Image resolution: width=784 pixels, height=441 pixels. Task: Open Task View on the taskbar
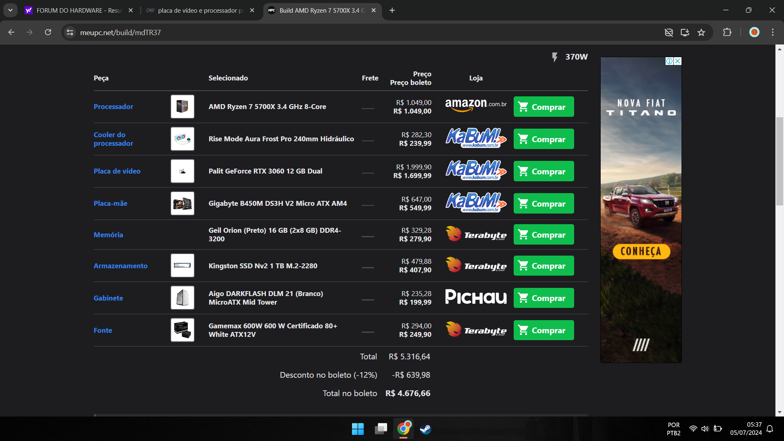point(381,429)
